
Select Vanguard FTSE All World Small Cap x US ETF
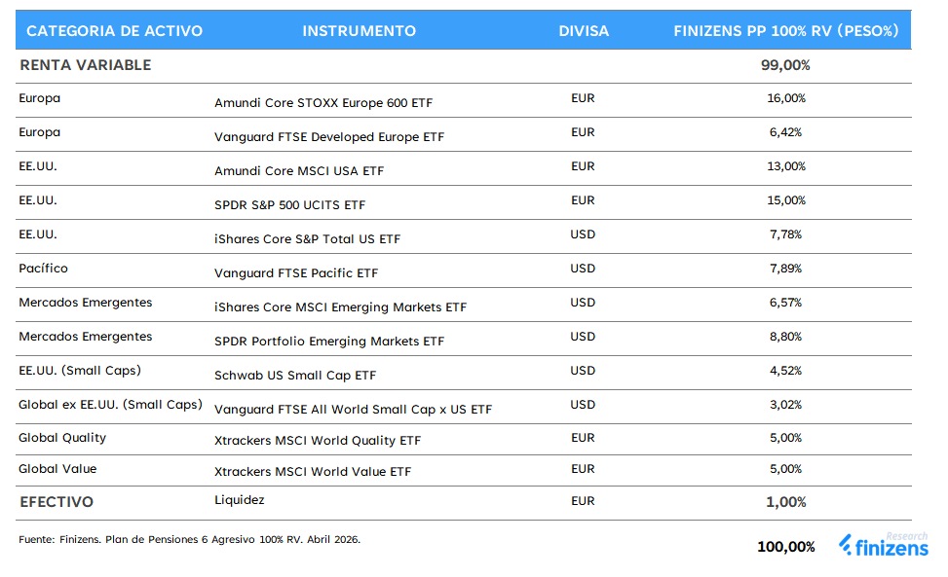pos(353,410)
